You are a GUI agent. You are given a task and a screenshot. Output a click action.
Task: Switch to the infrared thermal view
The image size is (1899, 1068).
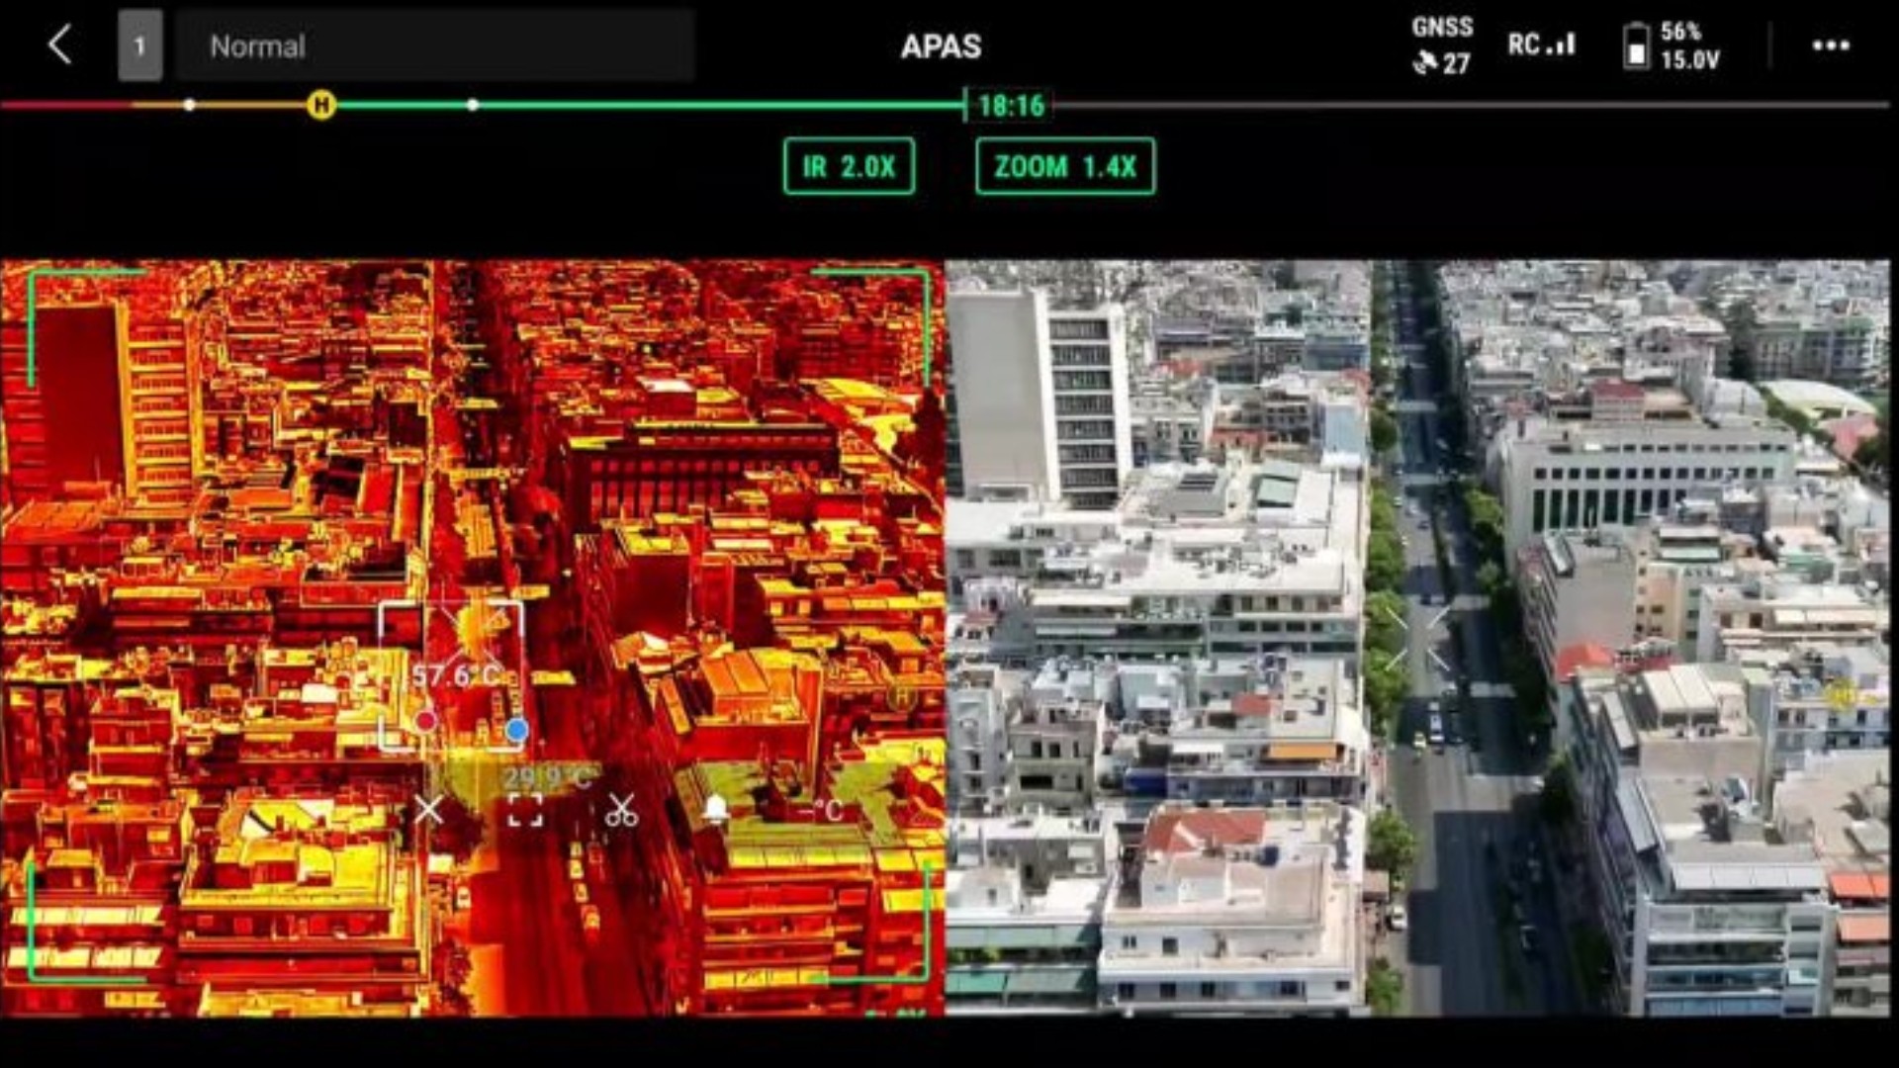pos(472,638)
